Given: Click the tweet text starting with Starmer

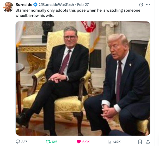Looking at the screenshot, I should [x=78, y=13].
